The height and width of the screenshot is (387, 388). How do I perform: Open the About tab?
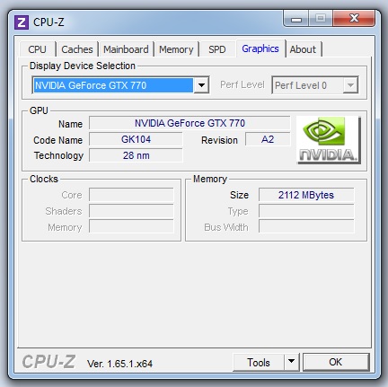[x=303, y=49]
